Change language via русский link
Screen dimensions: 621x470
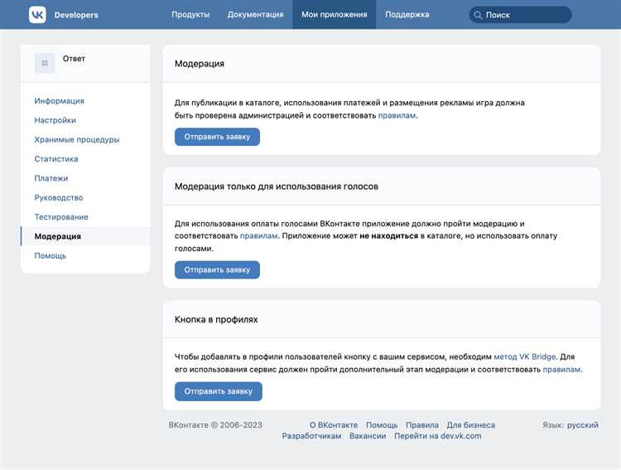click(x=583, y=424)
